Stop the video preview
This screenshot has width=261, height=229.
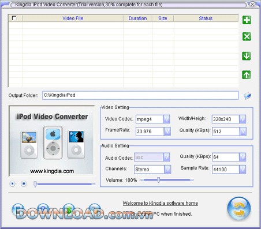click(x=24, y=183)
